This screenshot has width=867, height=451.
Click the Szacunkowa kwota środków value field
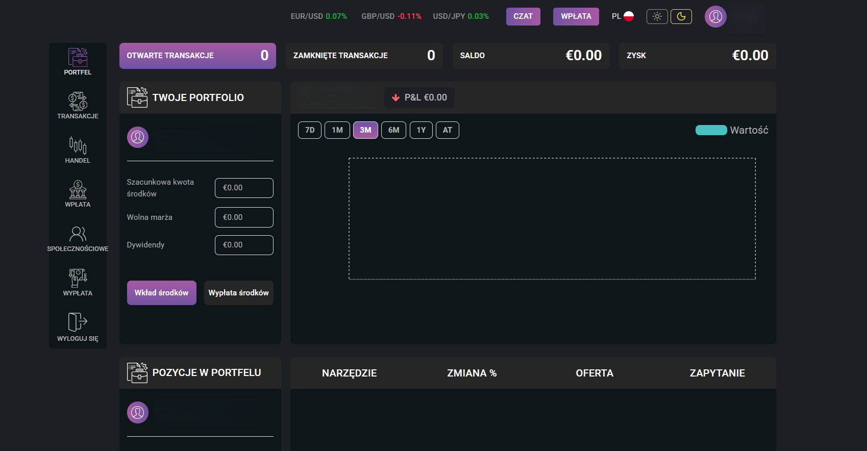(x=244, y=188)
